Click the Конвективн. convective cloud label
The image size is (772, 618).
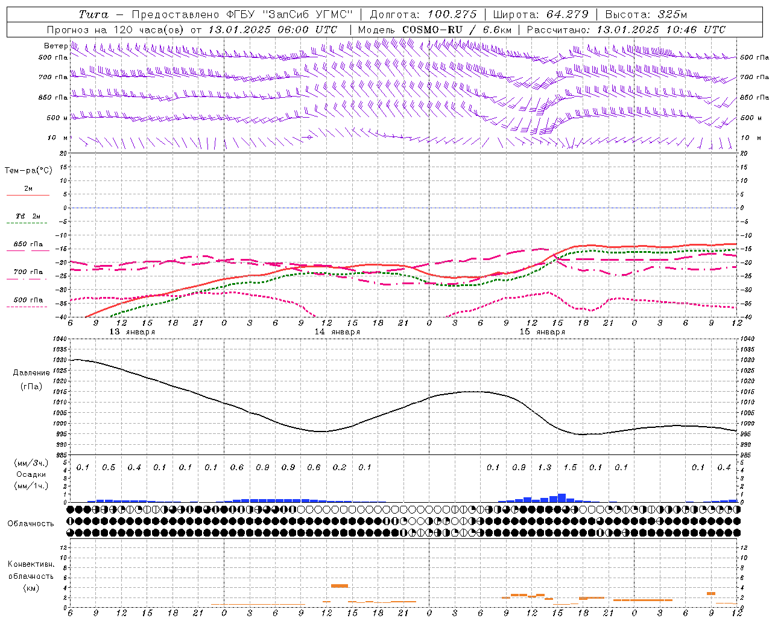pyautogui.click(x=31, y=564)
